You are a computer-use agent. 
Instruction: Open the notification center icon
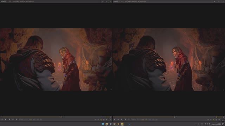223,124
